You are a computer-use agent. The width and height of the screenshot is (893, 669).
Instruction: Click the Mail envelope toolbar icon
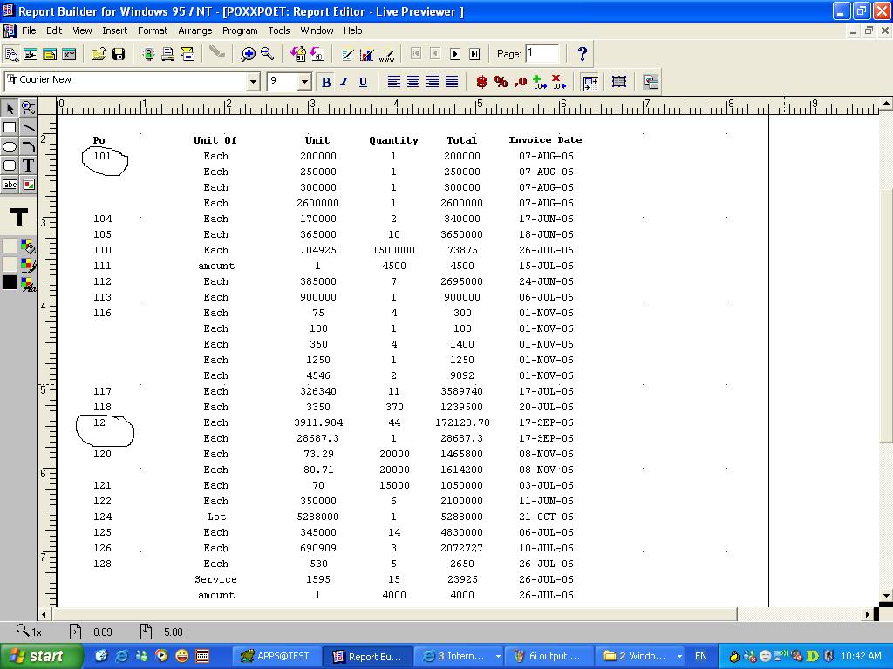[x=187, y=54]
